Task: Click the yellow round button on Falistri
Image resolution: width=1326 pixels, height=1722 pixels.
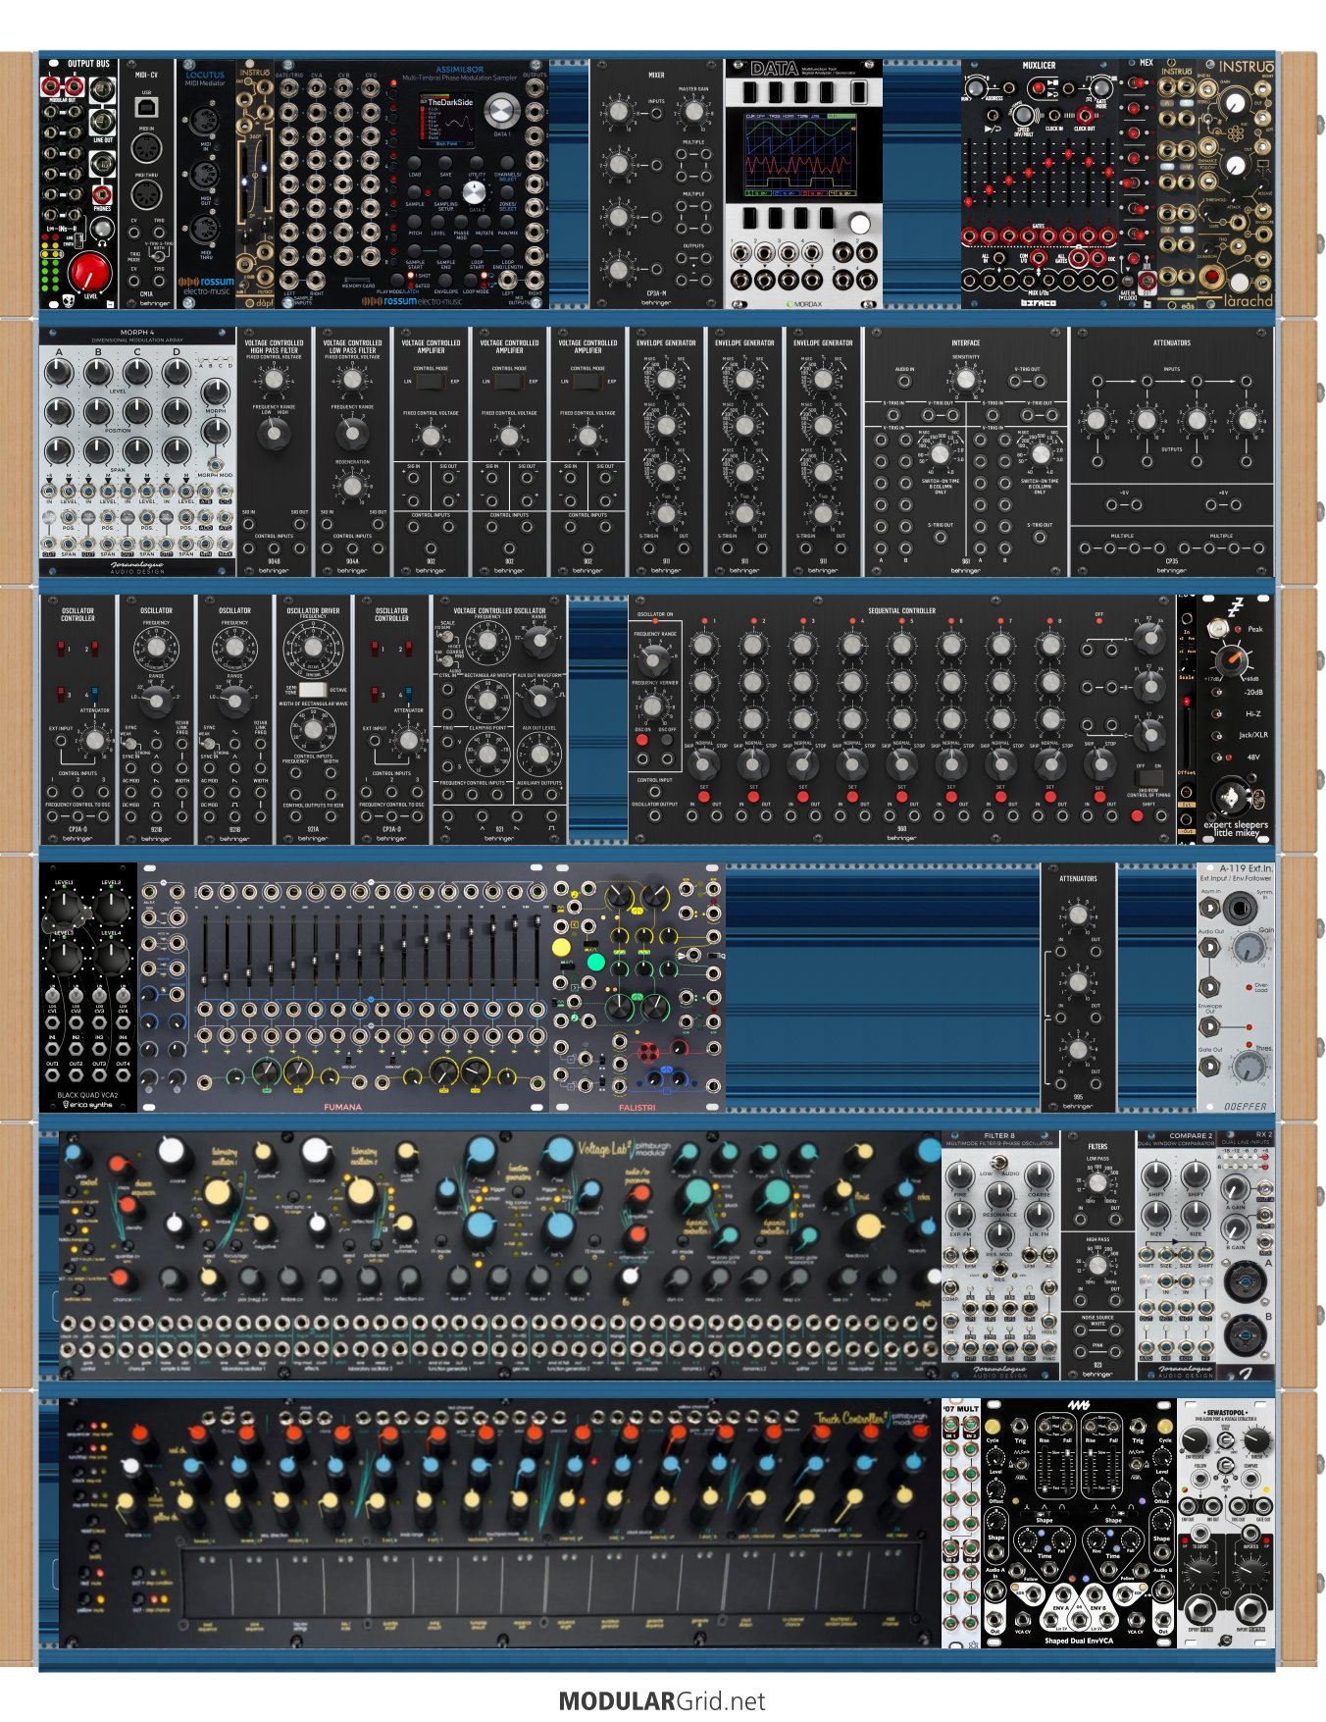Action: (561, 947)
